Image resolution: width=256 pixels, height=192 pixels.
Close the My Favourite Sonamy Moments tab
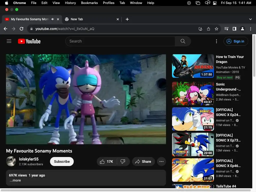click(x=58, y=19)
